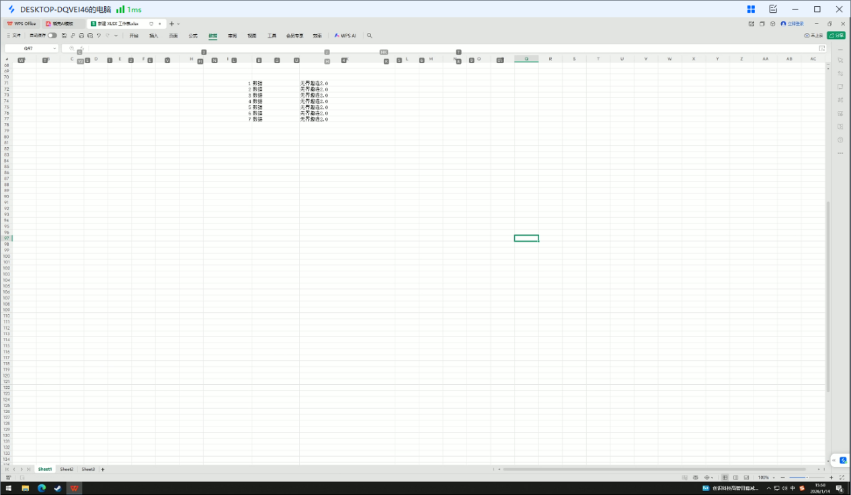Viewport: 851px width, 495px height.
Task: Click the save icon in quick toolbar
Action: coord(64,36)
